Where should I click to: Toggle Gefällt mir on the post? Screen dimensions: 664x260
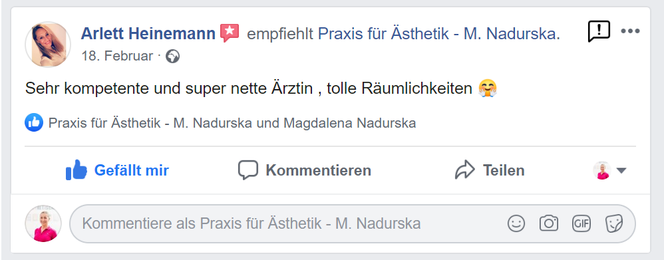click(117, 171)
